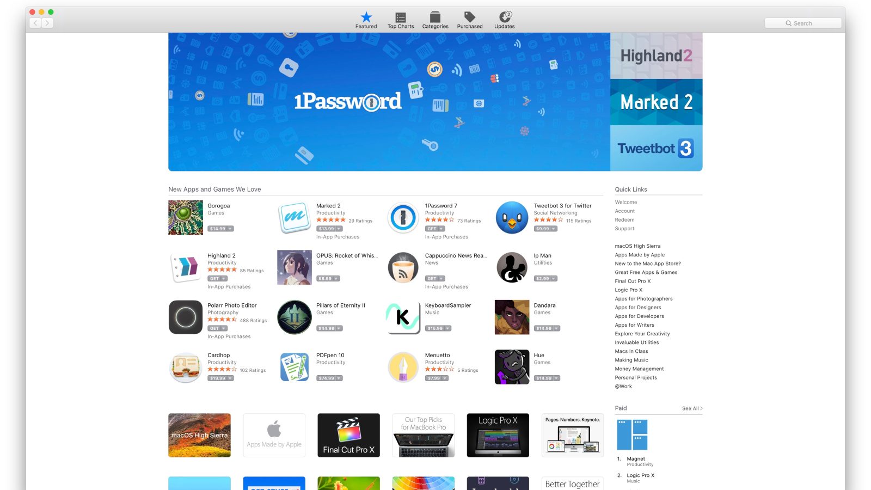Open the $44.99 price dropdown for Pillars of Eternity II

point(339,328)
